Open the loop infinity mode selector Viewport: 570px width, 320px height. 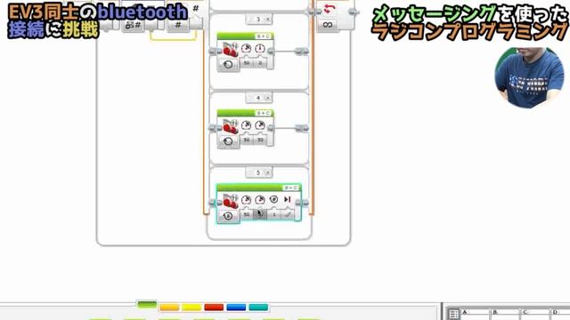pos(328,25)
